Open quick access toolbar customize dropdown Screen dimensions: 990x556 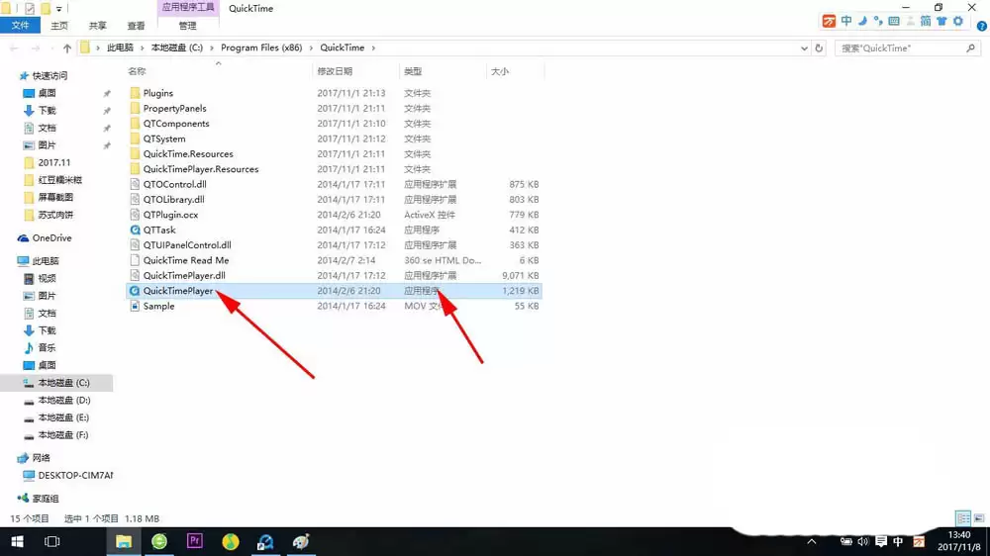pos(58,9)
